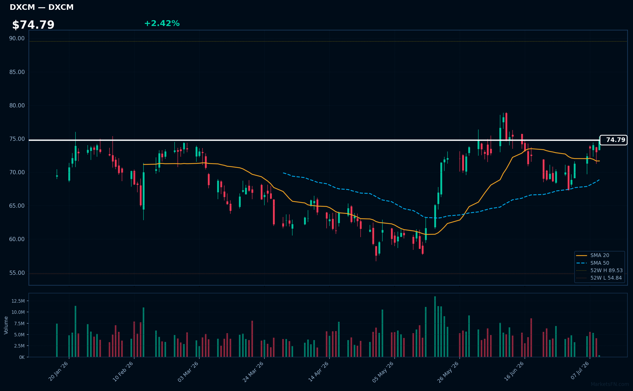Click the 12.5M volume axis label
633x391 pixels.
[x=18, y=301]
